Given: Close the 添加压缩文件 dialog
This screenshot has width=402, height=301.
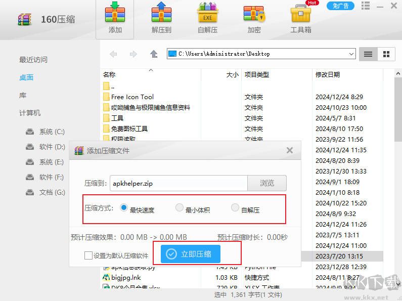Looking at the screenshot, I should (290, 150).
